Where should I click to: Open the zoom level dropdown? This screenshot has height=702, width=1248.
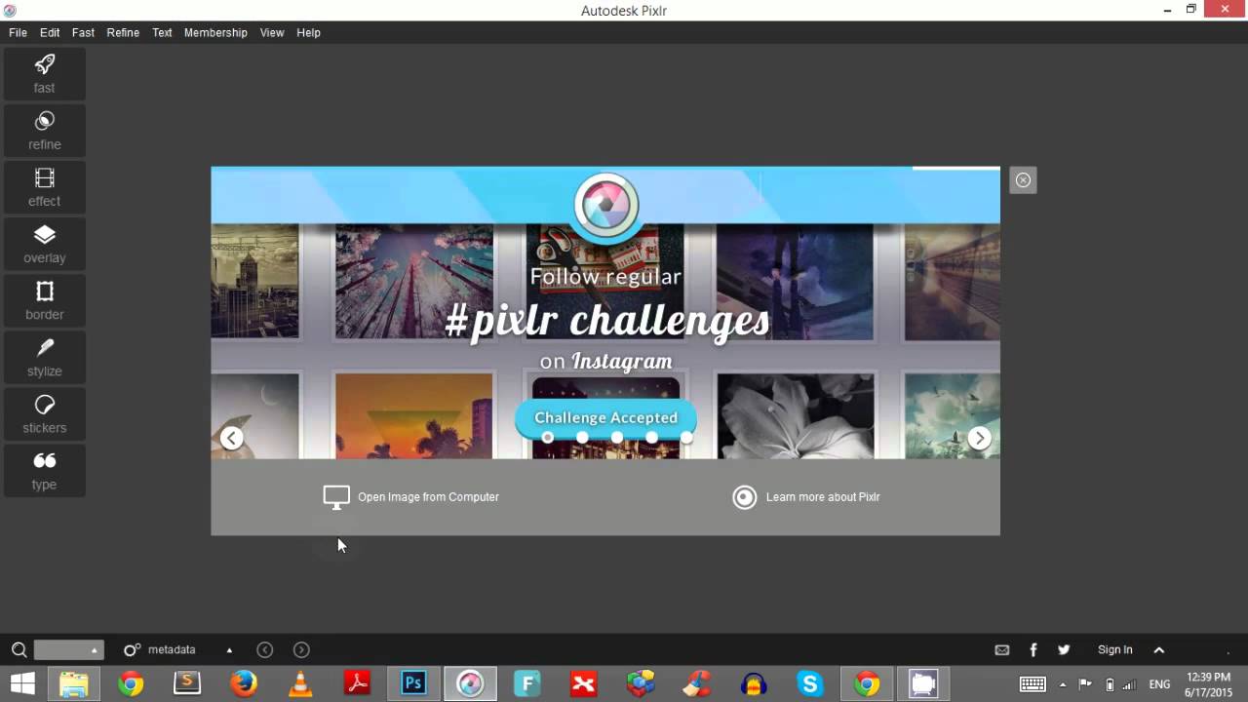tap(68, 650)
